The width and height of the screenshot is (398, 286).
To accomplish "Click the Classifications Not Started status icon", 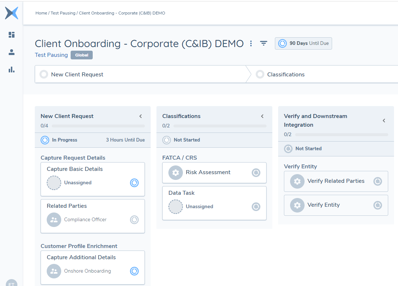I will tap(167, 140).
